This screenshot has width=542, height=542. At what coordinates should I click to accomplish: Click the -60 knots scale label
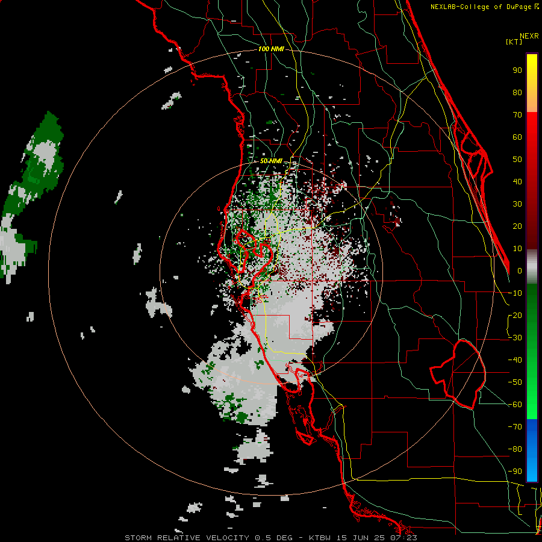(x=515, y=405)
